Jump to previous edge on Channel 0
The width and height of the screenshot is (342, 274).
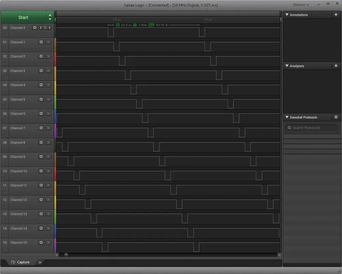coord(41,27)
